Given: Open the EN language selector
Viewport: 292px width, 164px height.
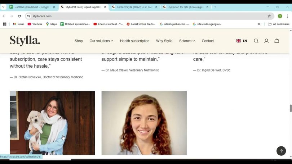Looking at the screenshot, I should tap(242, 41).
